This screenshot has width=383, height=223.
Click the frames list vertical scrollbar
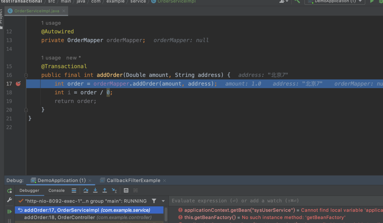click(166, 214)
